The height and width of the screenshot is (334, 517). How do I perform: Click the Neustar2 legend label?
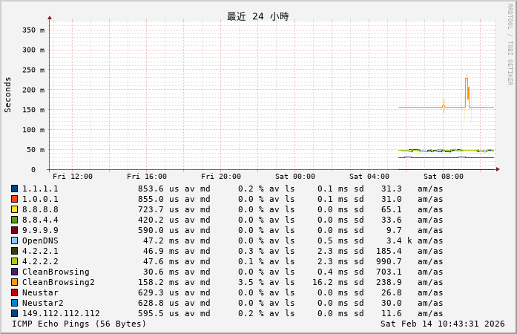point(42,303)
